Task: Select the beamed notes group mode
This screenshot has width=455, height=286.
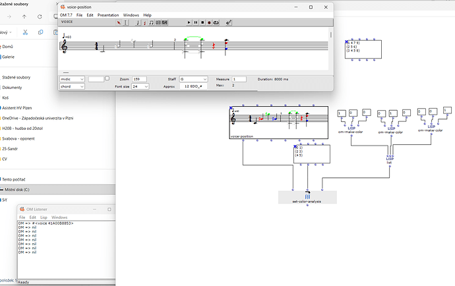Action: [x=151, y=22]
